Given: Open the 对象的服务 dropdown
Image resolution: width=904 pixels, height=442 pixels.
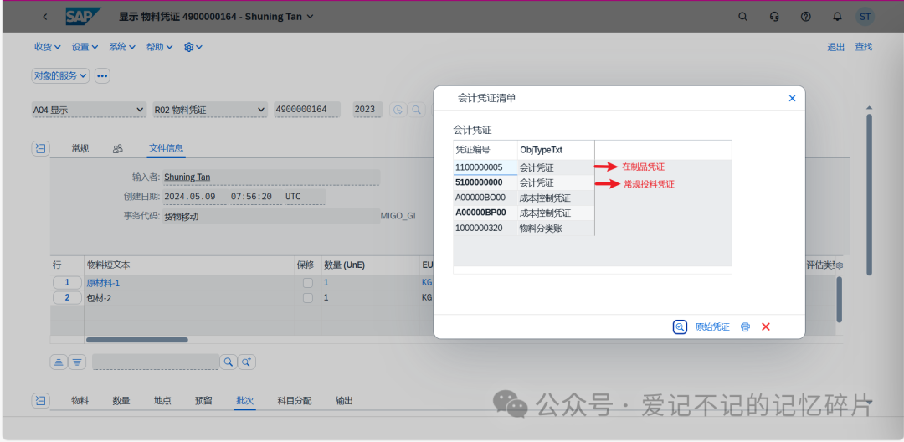Looking at the screenshot, I should point(60,75).
